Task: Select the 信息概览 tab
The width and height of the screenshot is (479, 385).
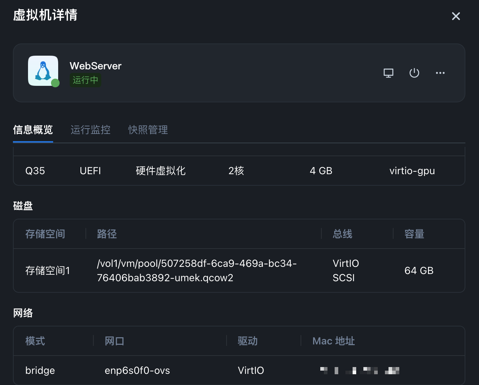Action: [x=33, y=130]
